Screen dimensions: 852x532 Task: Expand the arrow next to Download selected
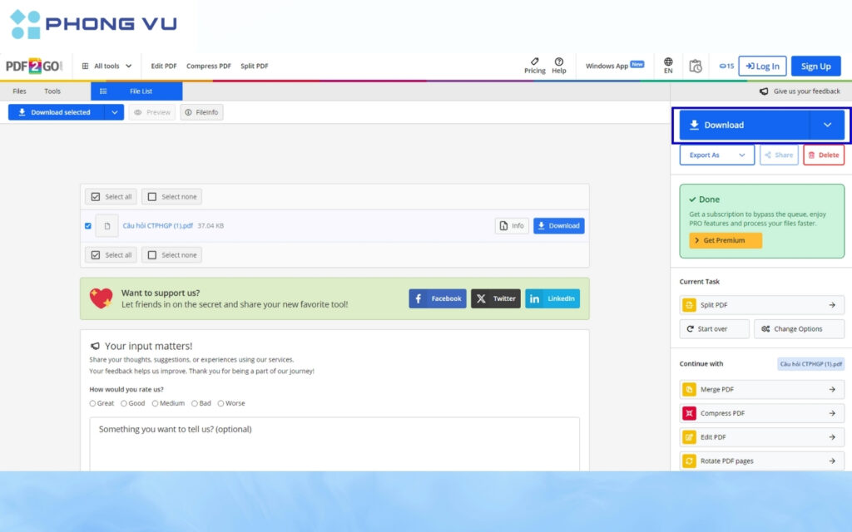(114, 112)
